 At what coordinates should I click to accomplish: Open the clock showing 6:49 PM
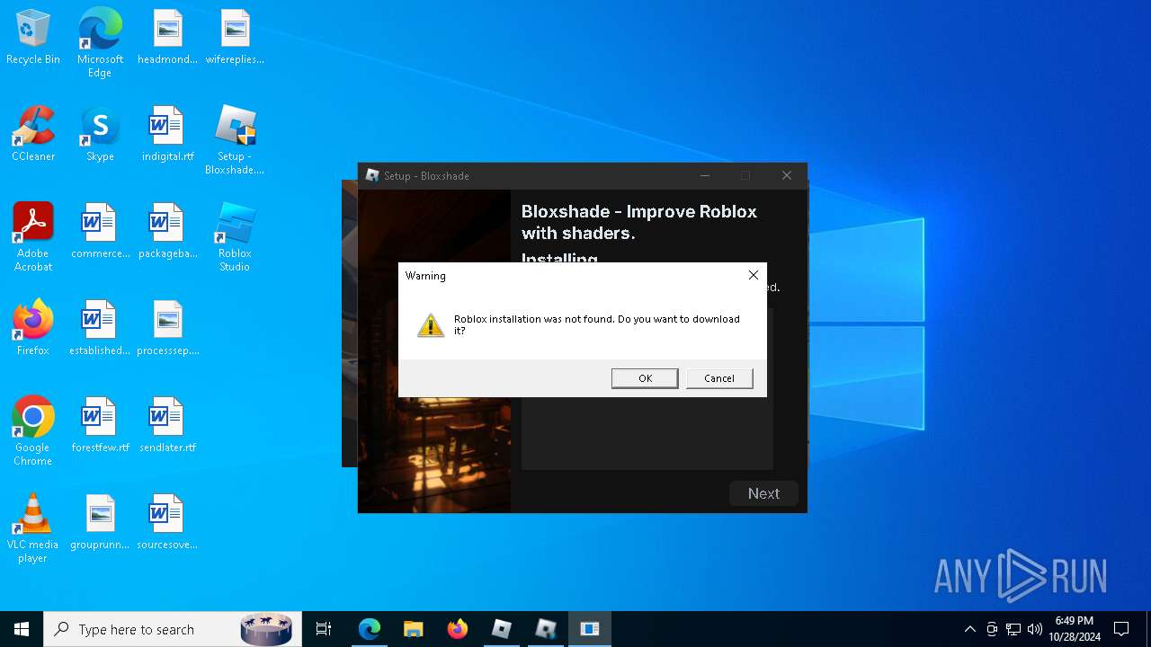pos(1074,629)
